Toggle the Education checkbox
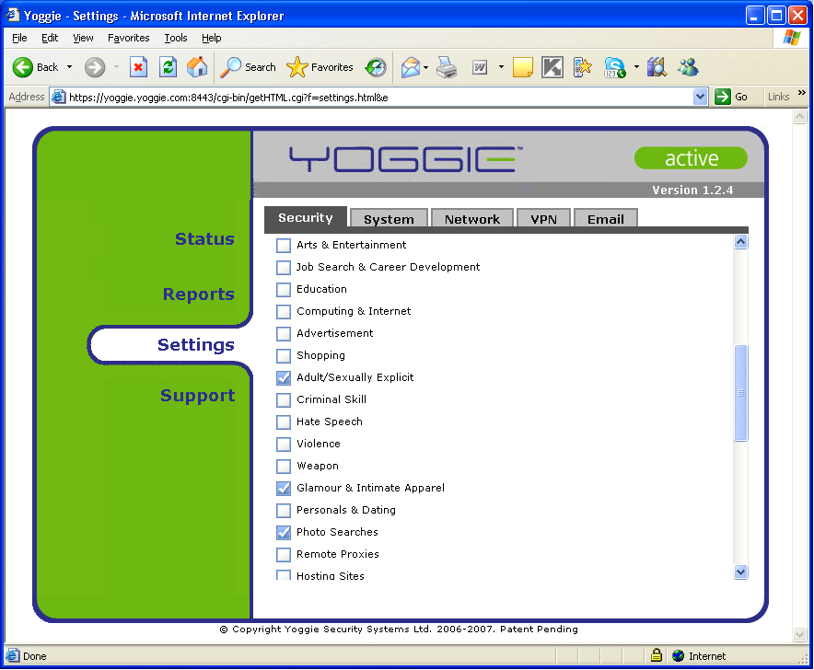This screenshot has width=814, height=670. (284, 289)
